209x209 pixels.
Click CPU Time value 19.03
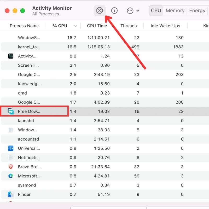click(104, 112)
